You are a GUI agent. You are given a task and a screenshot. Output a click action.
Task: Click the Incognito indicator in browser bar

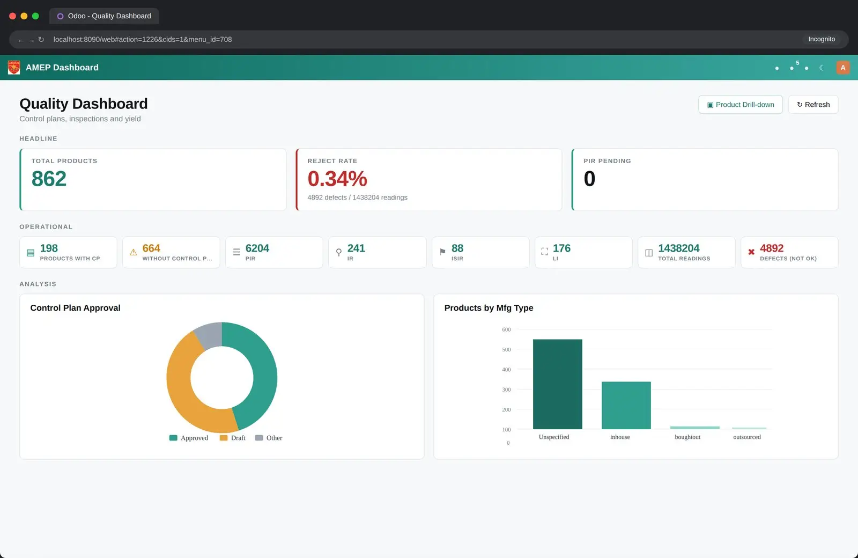[822, 39]
